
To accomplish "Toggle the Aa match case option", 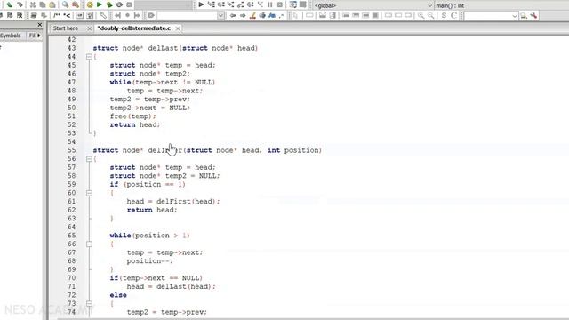I will 272,15.
